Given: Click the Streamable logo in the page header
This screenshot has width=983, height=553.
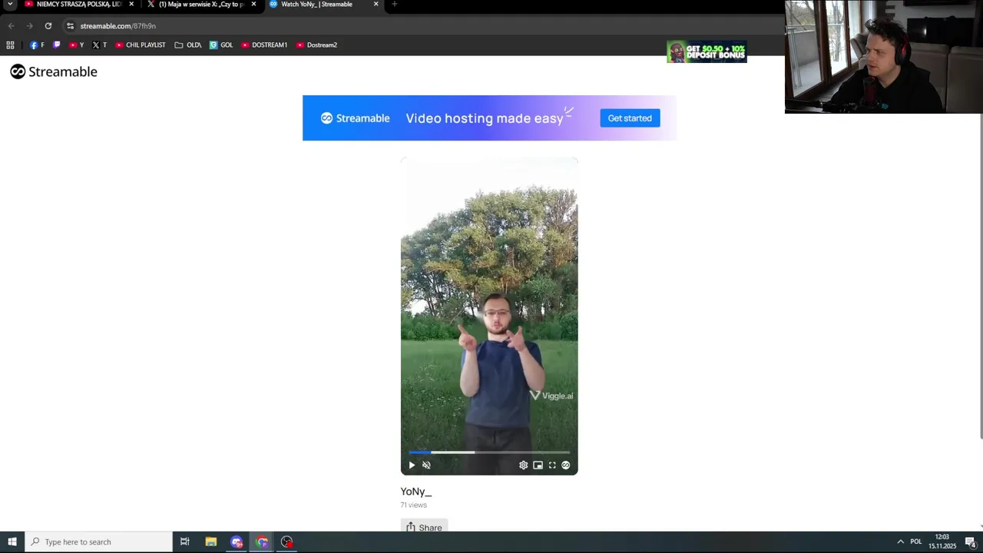Looking at the screenshot, I should pyautogui.click(x=54, y=71).
